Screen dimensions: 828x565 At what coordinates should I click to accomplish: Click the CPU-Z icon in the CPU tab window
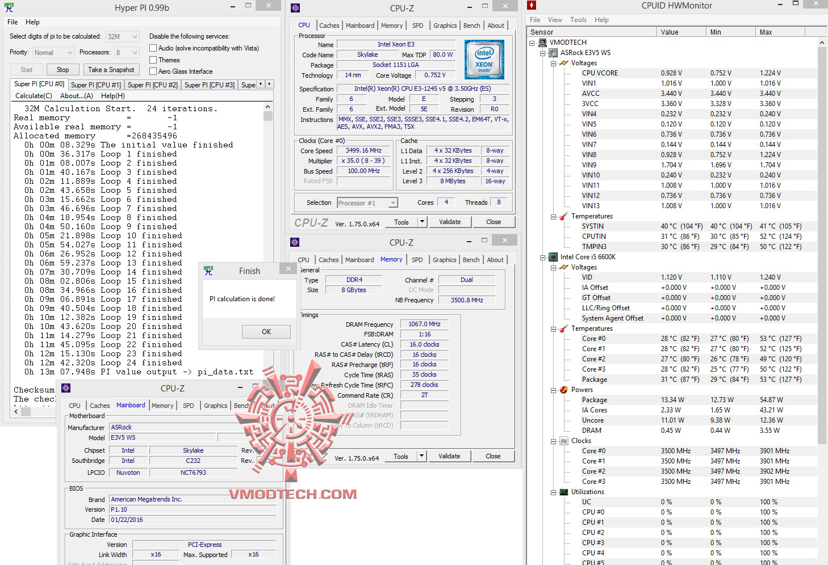pyautogui.click(x=295, y=8)
